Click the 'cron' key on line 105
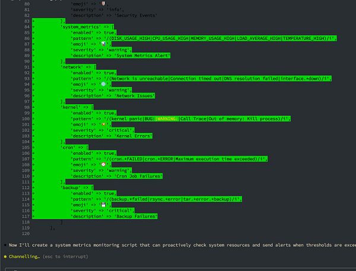 [68, 147]
